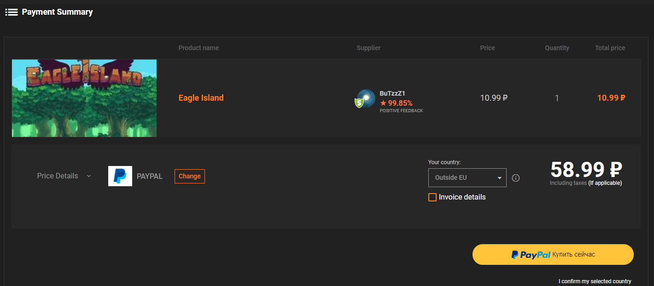The image size is (654, 286).
Task: Open the Eagle Island product thumbnail
Action: 84,98
